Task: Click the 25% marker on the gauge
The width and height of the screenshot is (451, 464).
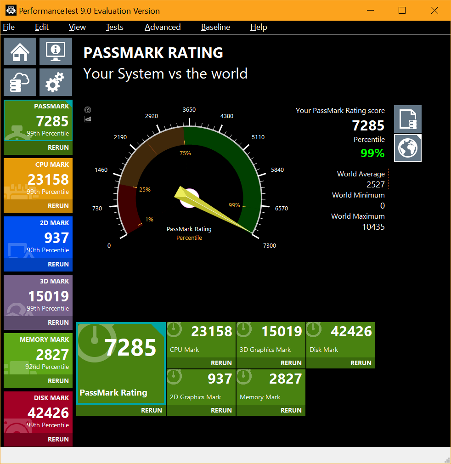Action: 145,190
